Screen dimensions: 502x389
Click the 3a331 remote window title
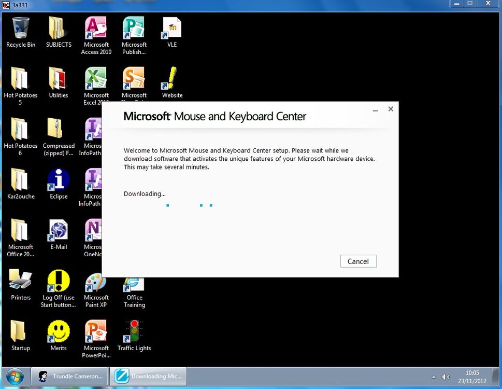pyautogui.click(x=20, y=5)
